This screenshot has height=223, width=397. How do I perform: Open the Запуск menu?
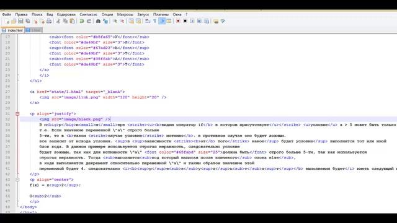coord(143,14)
